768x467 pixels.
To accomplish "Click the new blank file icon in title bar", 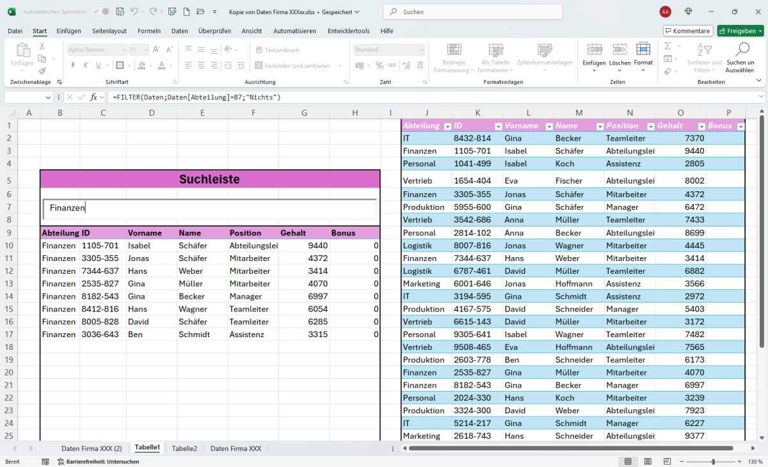I will [186, 12].
